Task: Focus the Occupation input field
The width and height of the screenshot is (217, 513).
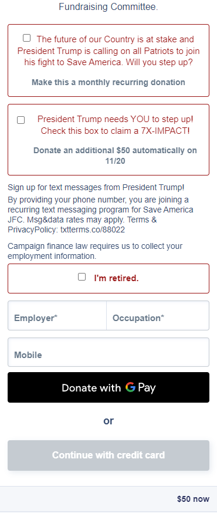Action: 158,315
